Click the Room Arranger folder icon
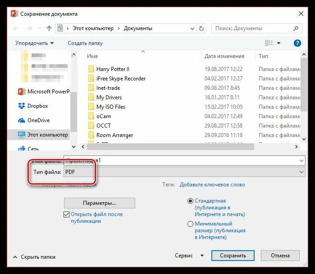The width and height of the screenshot is (315, 274). tap(91, 135)
